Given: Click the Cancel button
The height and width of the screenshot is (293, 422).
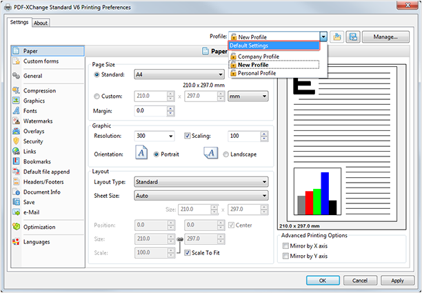Looking at the screenshot, I should 360,281.
